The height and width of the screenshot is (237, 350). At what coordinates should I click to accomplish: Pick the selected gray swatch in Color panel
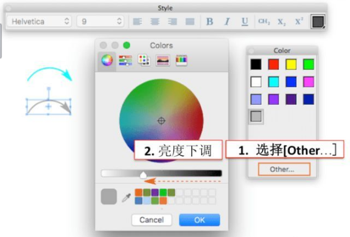coord(256,117)
